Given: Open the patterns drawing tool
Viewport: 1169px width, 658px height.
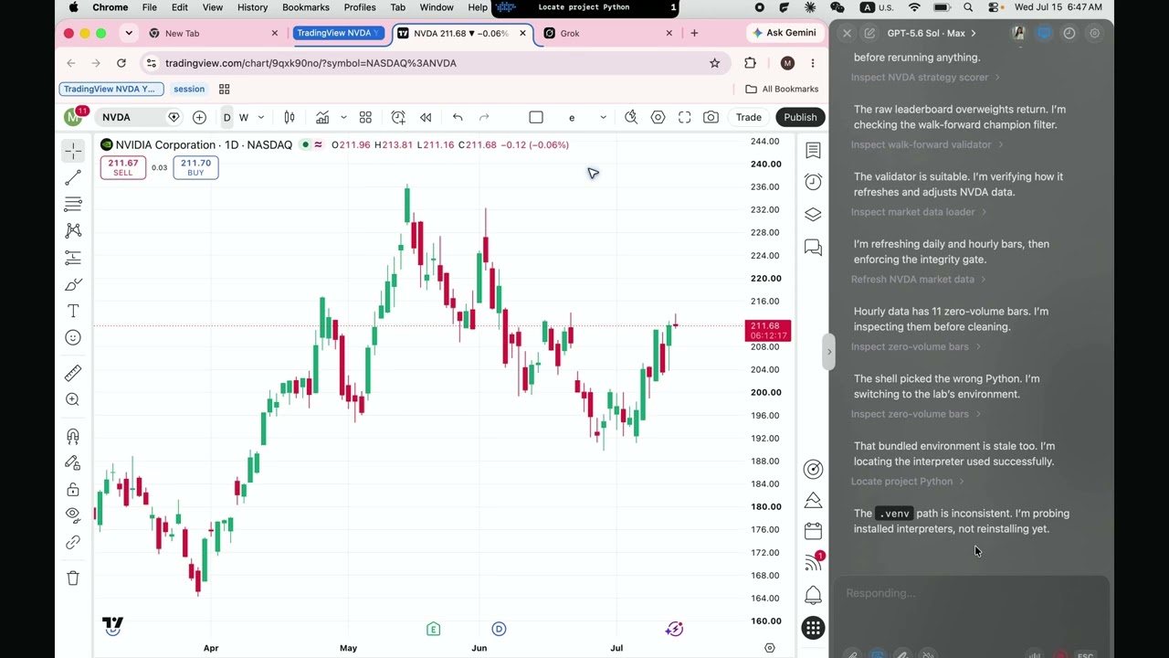Looking at the screenshot, I should tap(73, 231).
